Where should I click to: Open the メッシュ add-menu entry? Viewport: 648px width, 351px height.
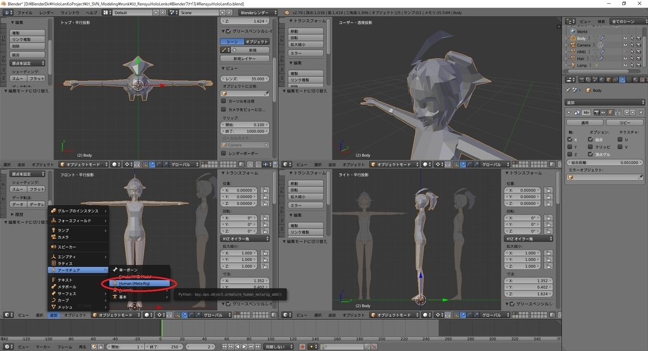point(78,307)
